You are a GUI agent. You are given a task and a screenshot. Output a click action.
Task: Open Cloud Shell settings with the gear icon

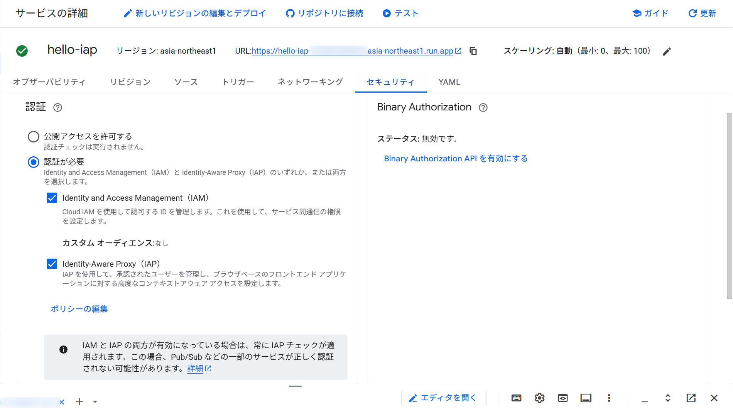pyautogui.click(x=539, y=398)
